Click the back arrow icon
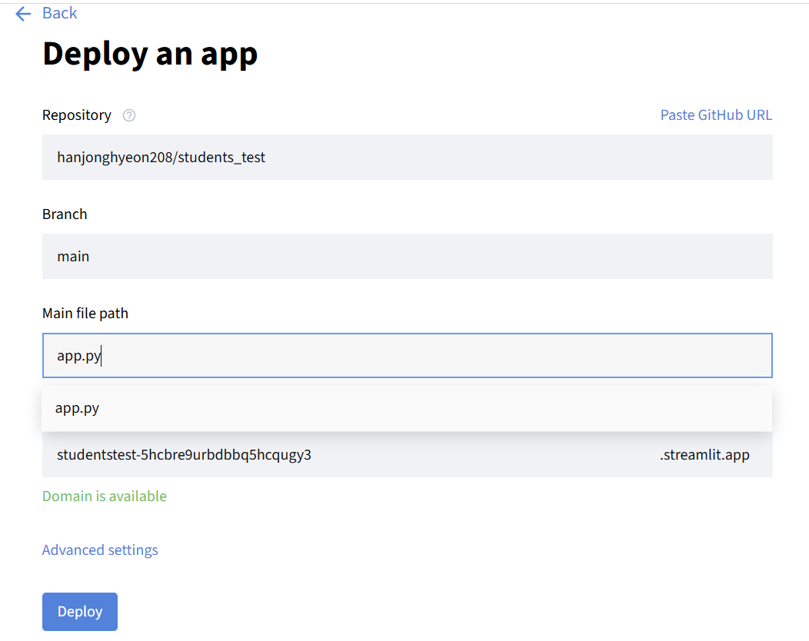The image size is (809, 641). (x=23, y=13)
